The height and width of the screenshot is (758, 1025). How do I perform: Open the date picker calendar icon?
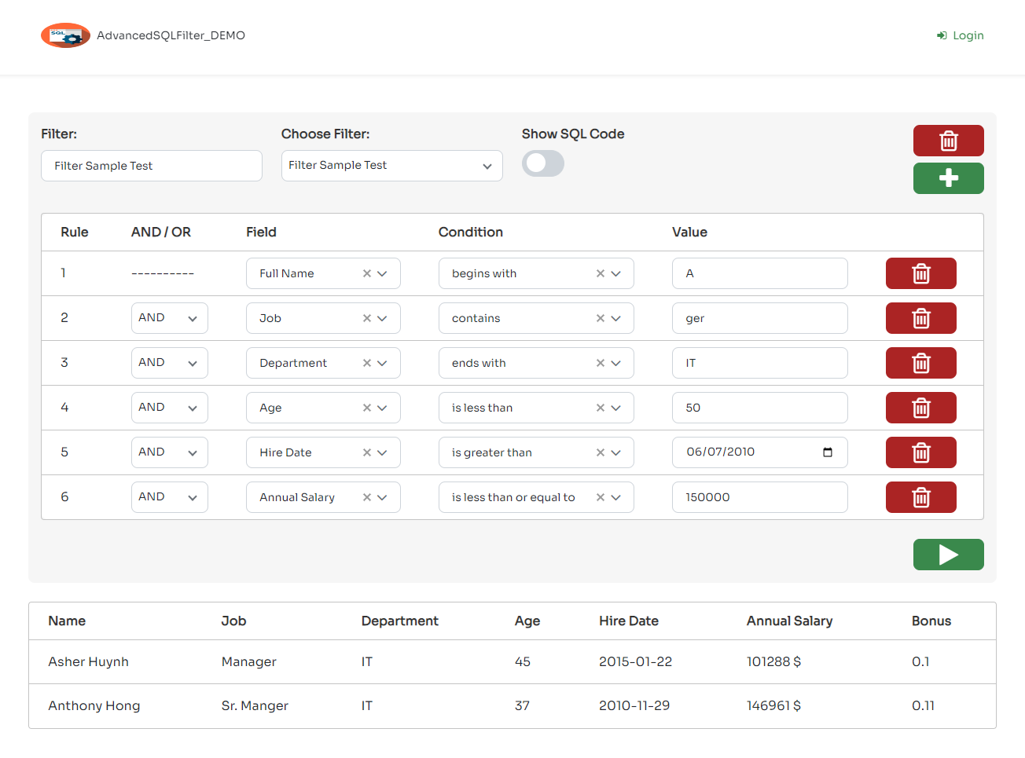pos(828,452)
